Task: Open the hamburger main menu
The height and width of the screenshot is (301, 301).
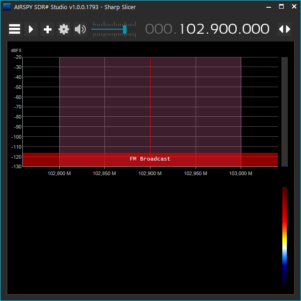Action: (15, 29)
